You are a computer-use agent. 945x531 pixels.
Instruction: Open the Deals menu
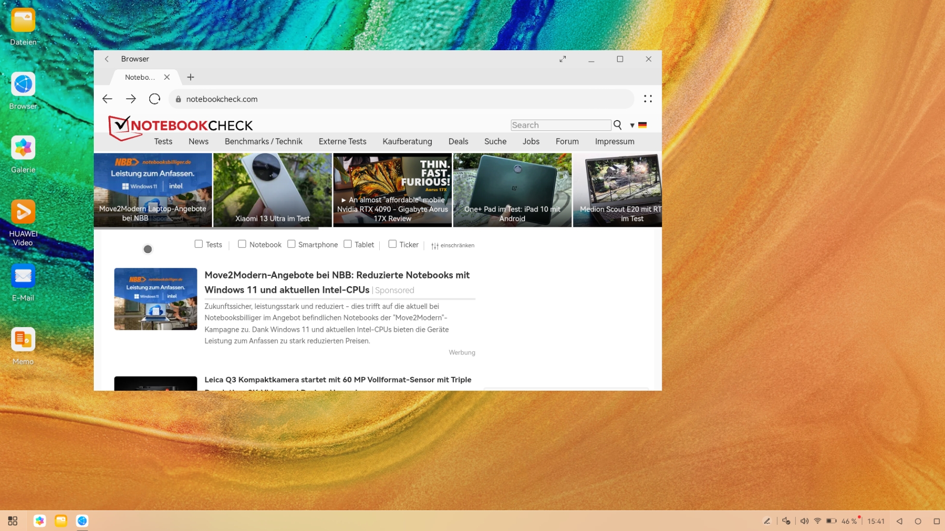point(459,141)
